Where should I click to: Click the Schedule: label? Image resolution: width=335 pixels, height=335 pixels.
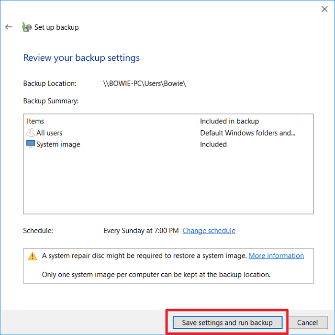pyautogui.click(x=38, y=231)
